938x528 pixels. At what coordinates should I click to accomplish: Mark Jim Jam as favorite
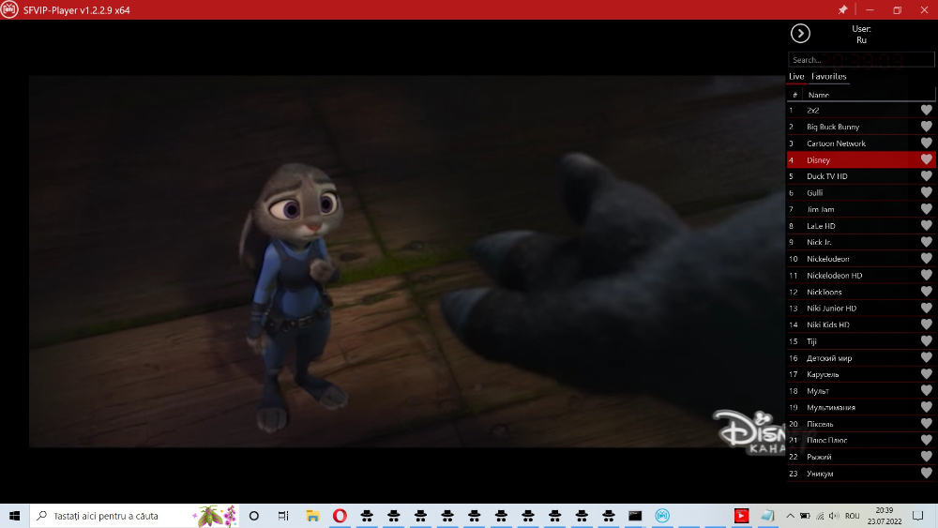point(926,209)
